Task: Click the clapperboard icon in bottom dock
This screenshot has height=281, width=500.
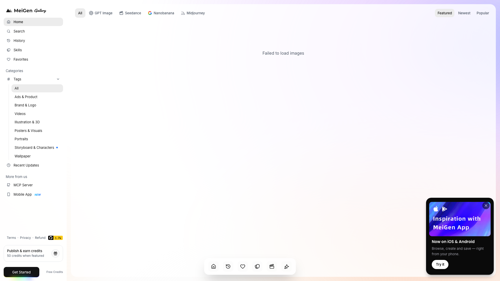Action: (x=272, y=266)
